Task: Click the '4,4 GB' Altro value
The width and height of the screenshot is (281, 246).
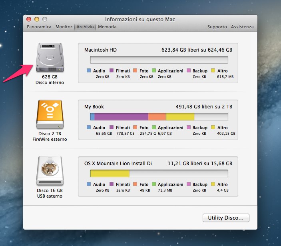Action: tap(223, 190)
